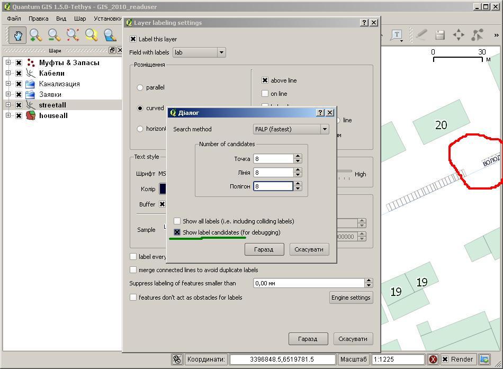Open the Шар menu
This screenshot has height=369, width=503.
80,19
